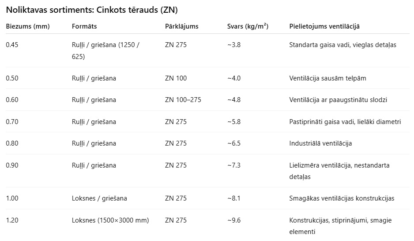Click the 'Biezums (mm)' column header
The image size is (414, 241).
click(x=28, y=26)
